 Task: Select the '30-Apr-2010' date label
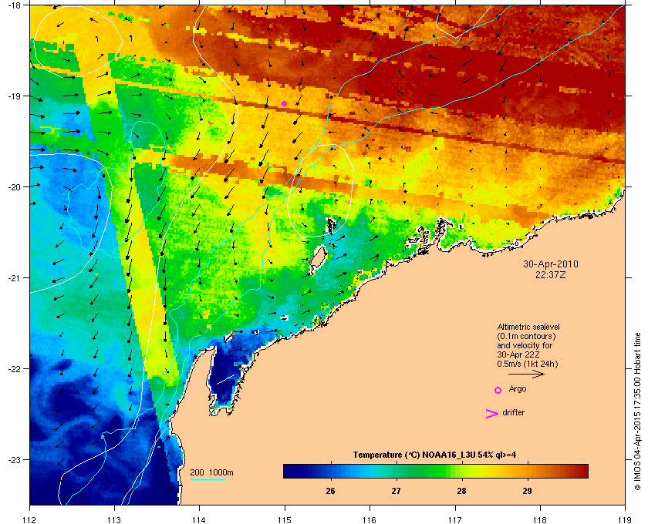(x=551, y=264)
